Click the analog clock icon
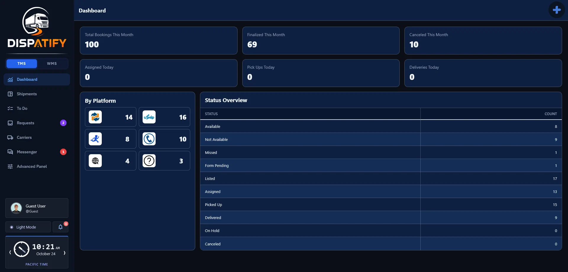Image resolution: width=568 pixels, height=272 pixels. 22,249
